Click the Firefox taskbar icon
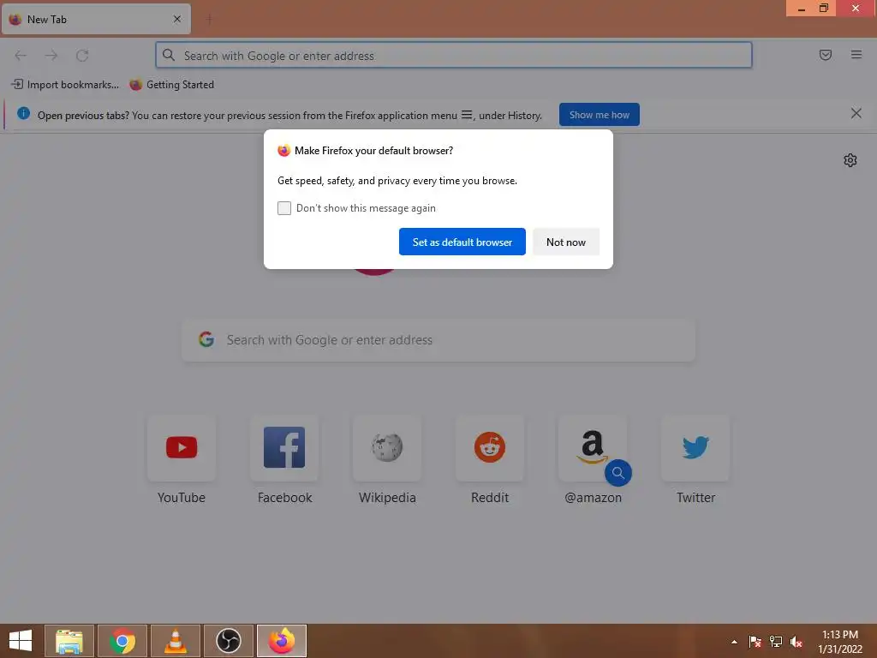The height and width of the screenshot is (658, 877). (281, 641)
